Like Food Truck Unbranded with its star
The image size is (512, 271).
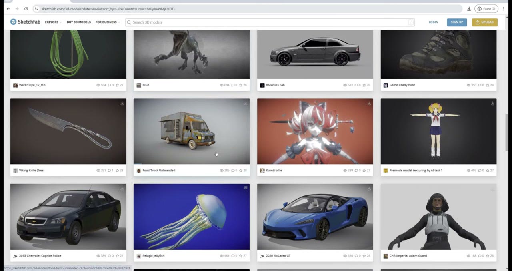coord(241,171)
